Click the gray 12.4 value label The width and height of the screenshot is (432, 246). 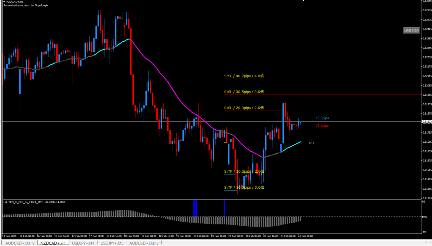[x=311, y=143]
